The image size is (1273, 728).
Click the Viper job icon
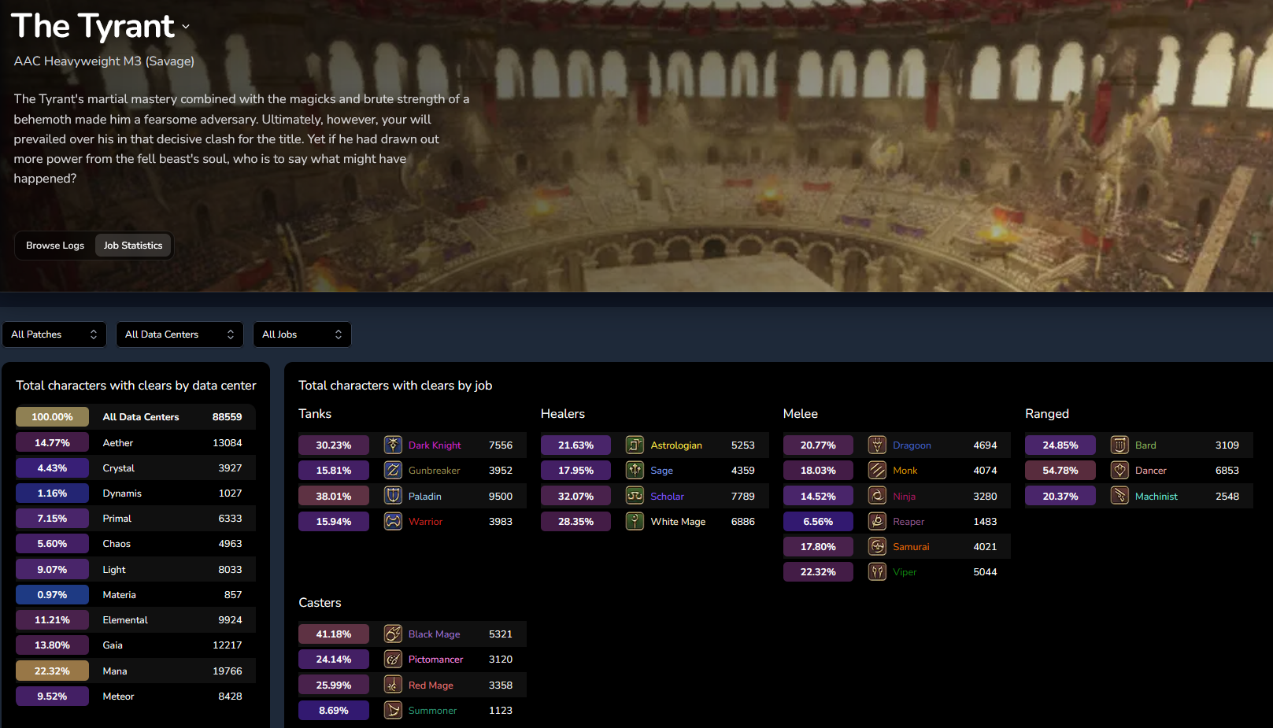877,571
